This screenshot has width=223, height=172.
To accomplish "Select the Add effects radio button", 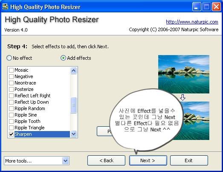I will point(63,58).
